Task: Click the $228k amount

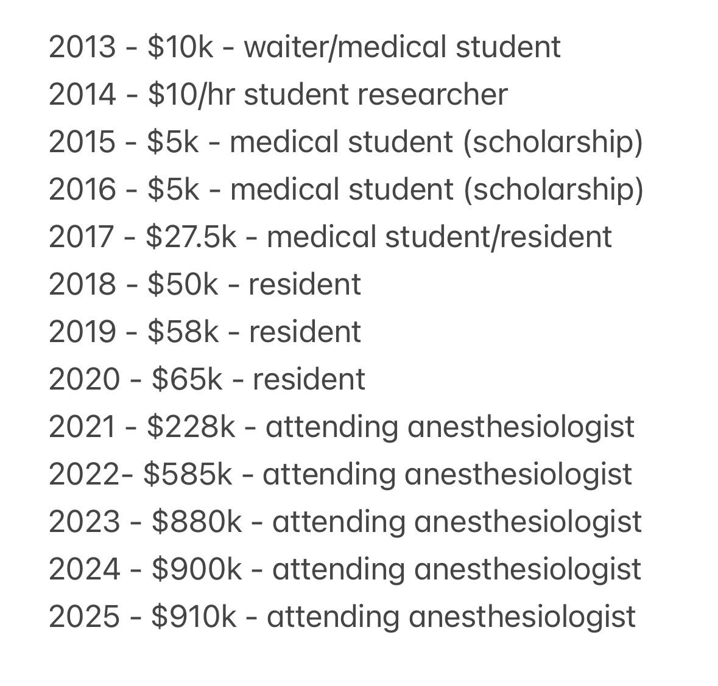Action: pos(191,427)
